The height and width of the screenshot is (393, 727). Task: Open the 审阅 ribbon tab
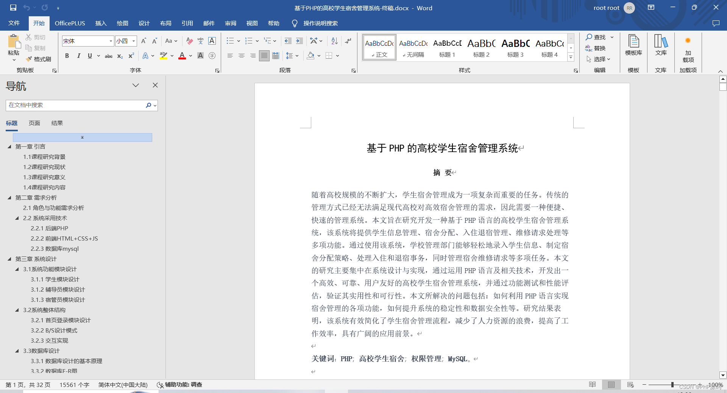[230, 23]
